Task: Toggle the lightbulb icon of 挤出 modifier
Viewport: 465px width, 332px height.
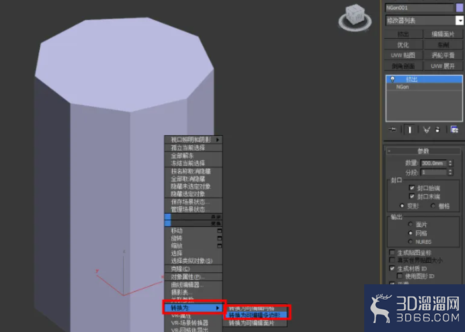Action: pyautogui.click(x=392, y=79)
